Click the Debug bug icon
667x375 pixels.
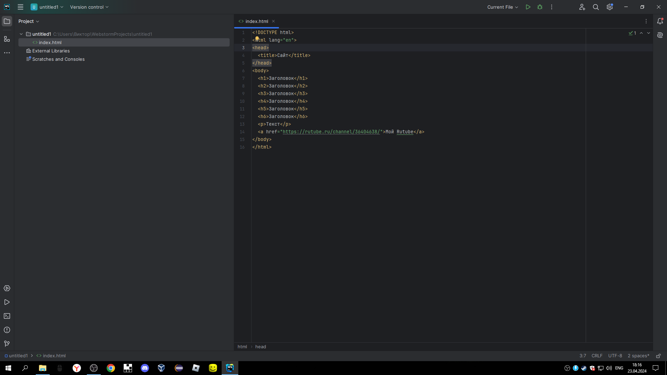[540, 7]
